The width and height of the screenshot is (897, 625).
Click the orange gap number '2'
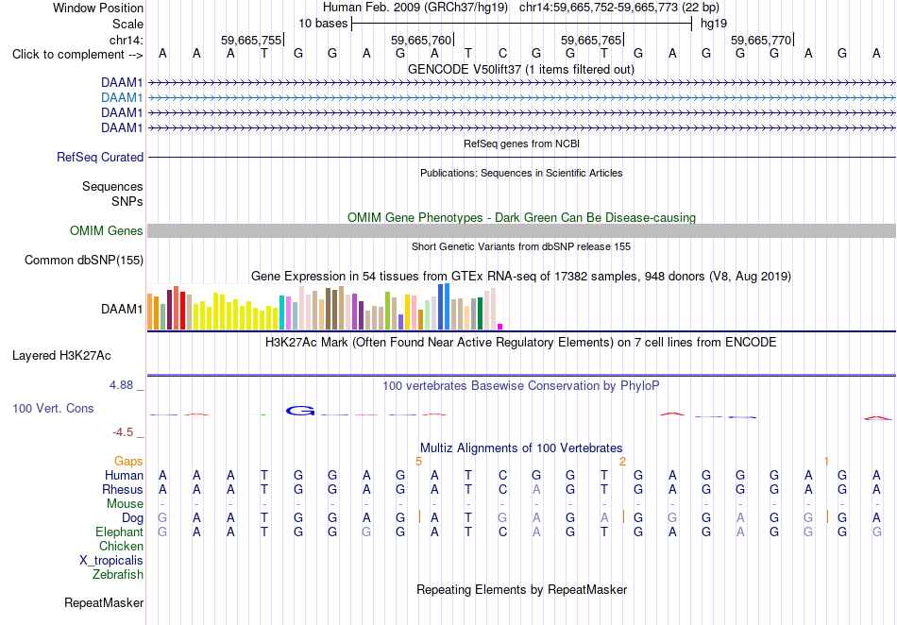(622, 461)
